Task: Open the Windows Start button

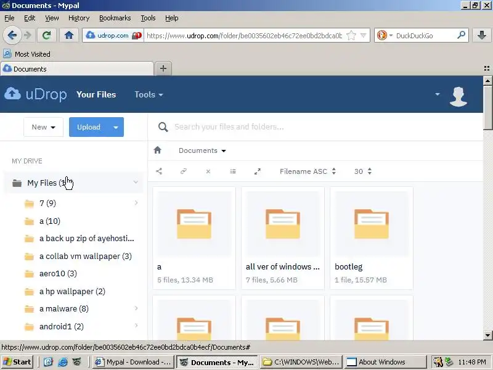Action: pos(17,362)
